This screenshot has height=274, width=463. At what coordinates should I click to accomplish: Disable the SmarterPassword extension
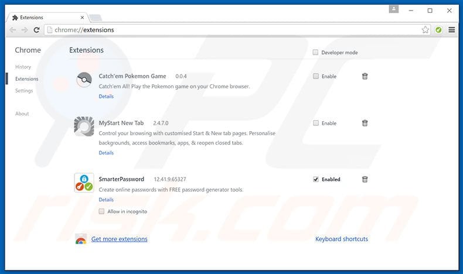316,179
